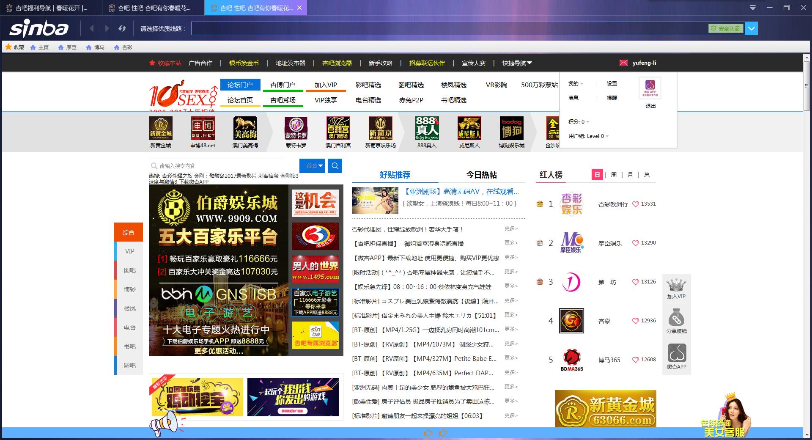Image resolution: width=812 pixels, height=440 pixels.
Task: Expand the 积分: 0 dropdown
Action: click(x=579, y=121)
